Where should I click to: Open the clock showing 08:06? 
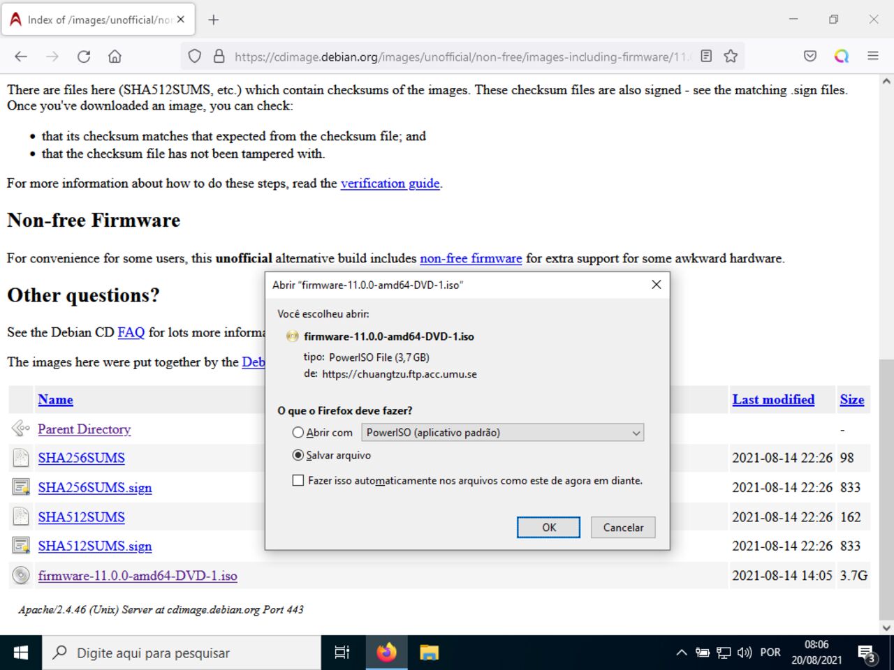[816, 653]
